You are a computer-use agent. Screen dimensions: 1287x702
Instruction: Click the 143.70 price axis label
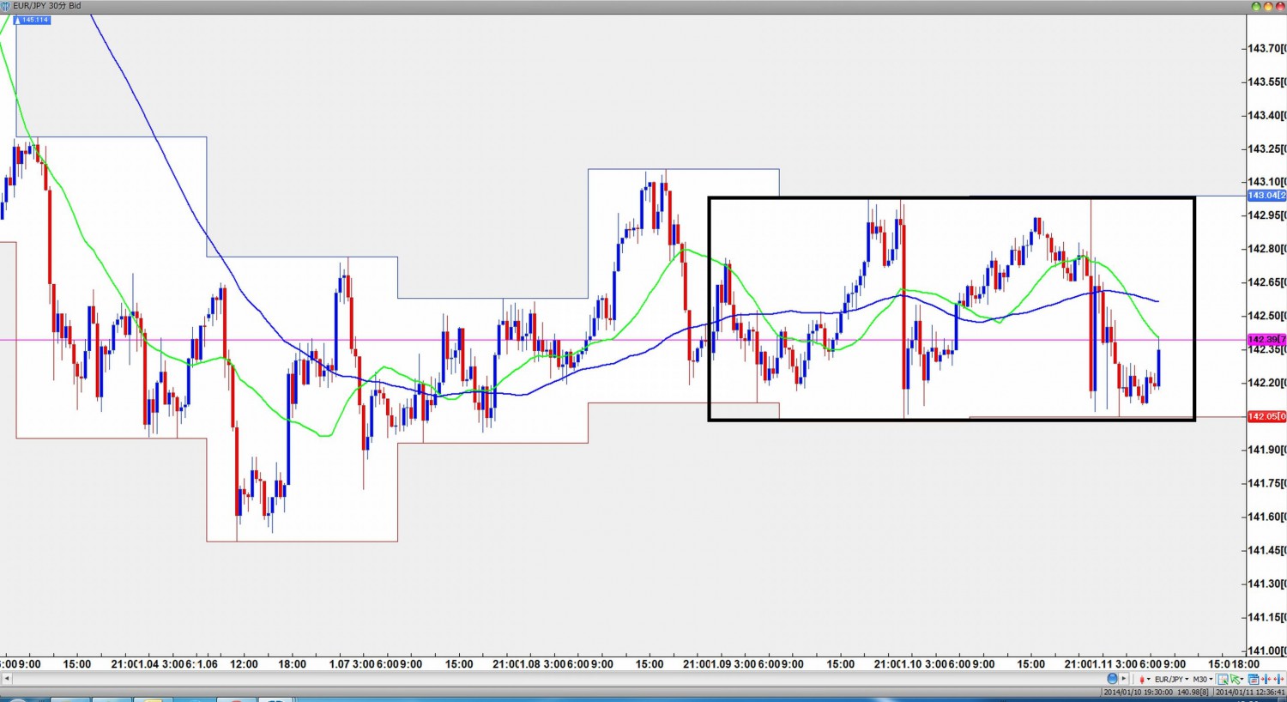point(1266,48)
